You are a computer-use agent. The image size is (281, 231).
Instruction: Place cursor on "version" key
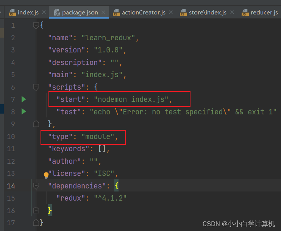click(x=67, y=50)
